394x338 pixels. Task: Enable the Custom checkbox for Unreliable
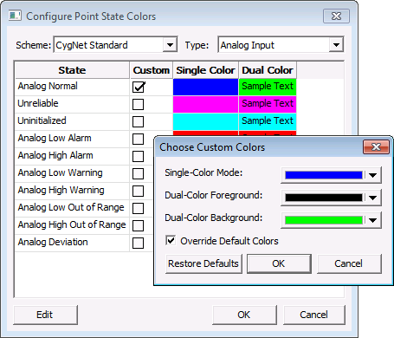coord(138,104)
